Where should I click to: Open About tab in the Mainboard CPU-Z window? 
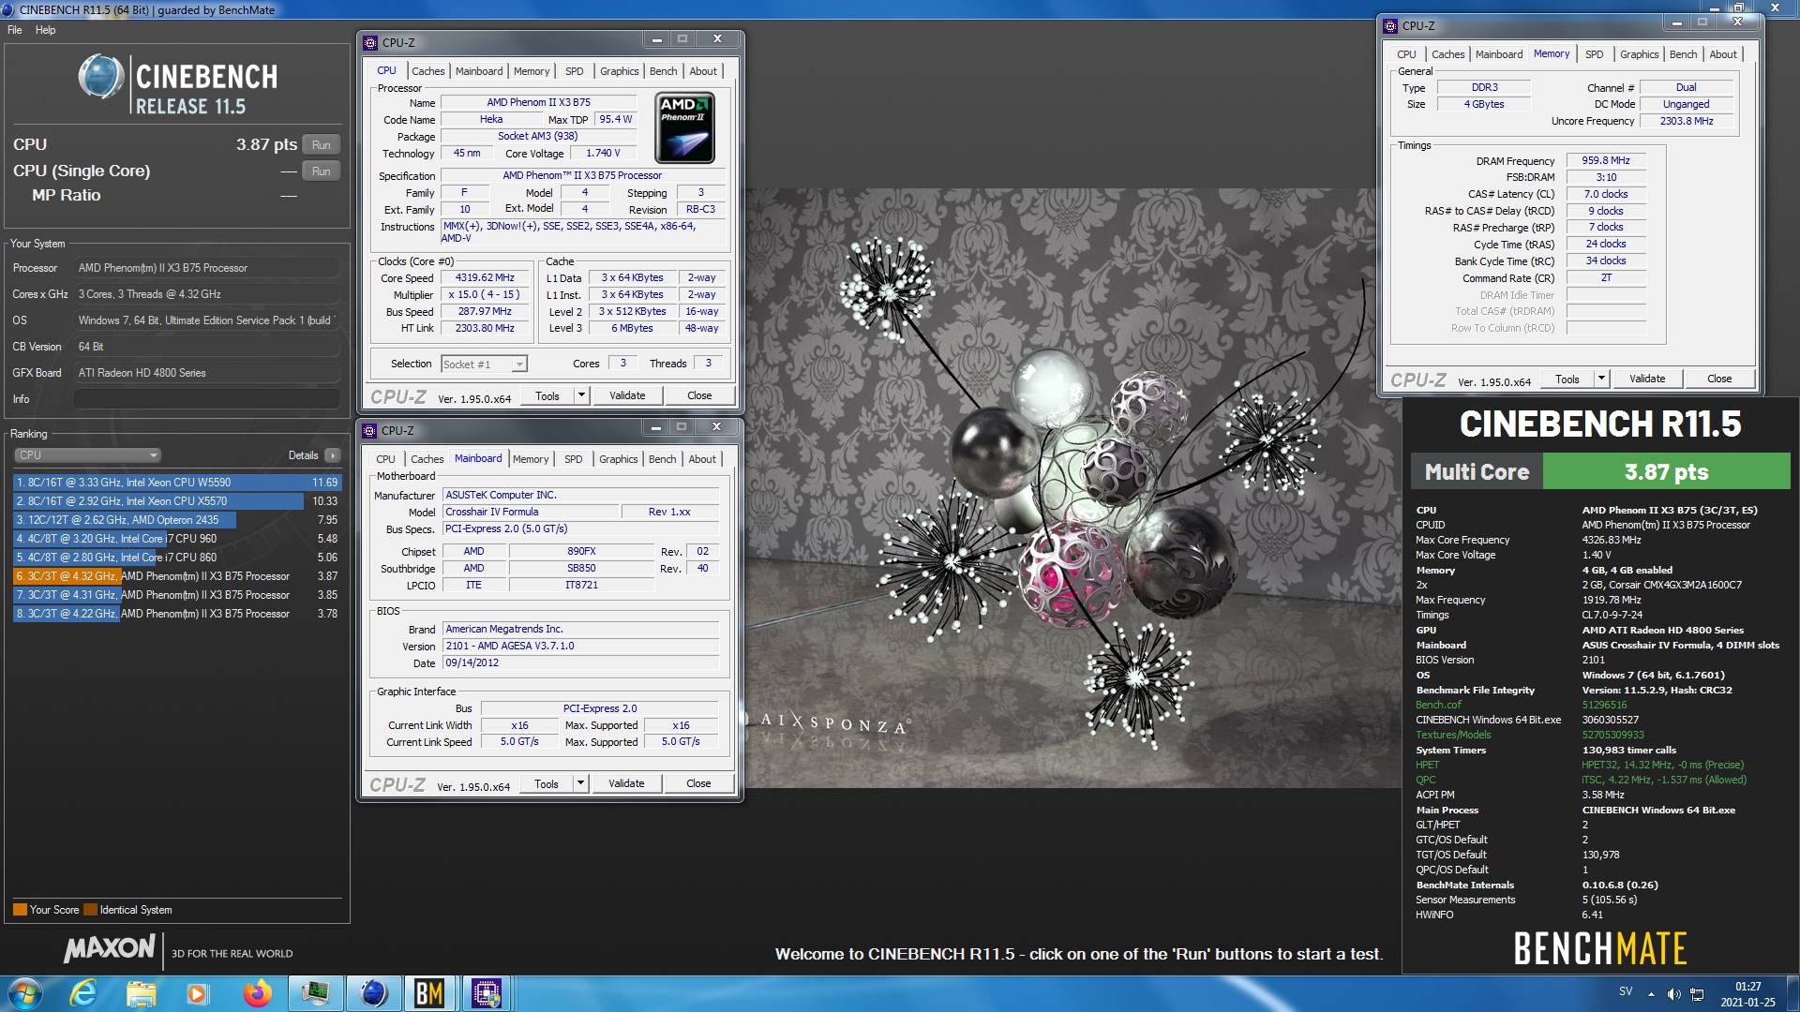point(702,459)
